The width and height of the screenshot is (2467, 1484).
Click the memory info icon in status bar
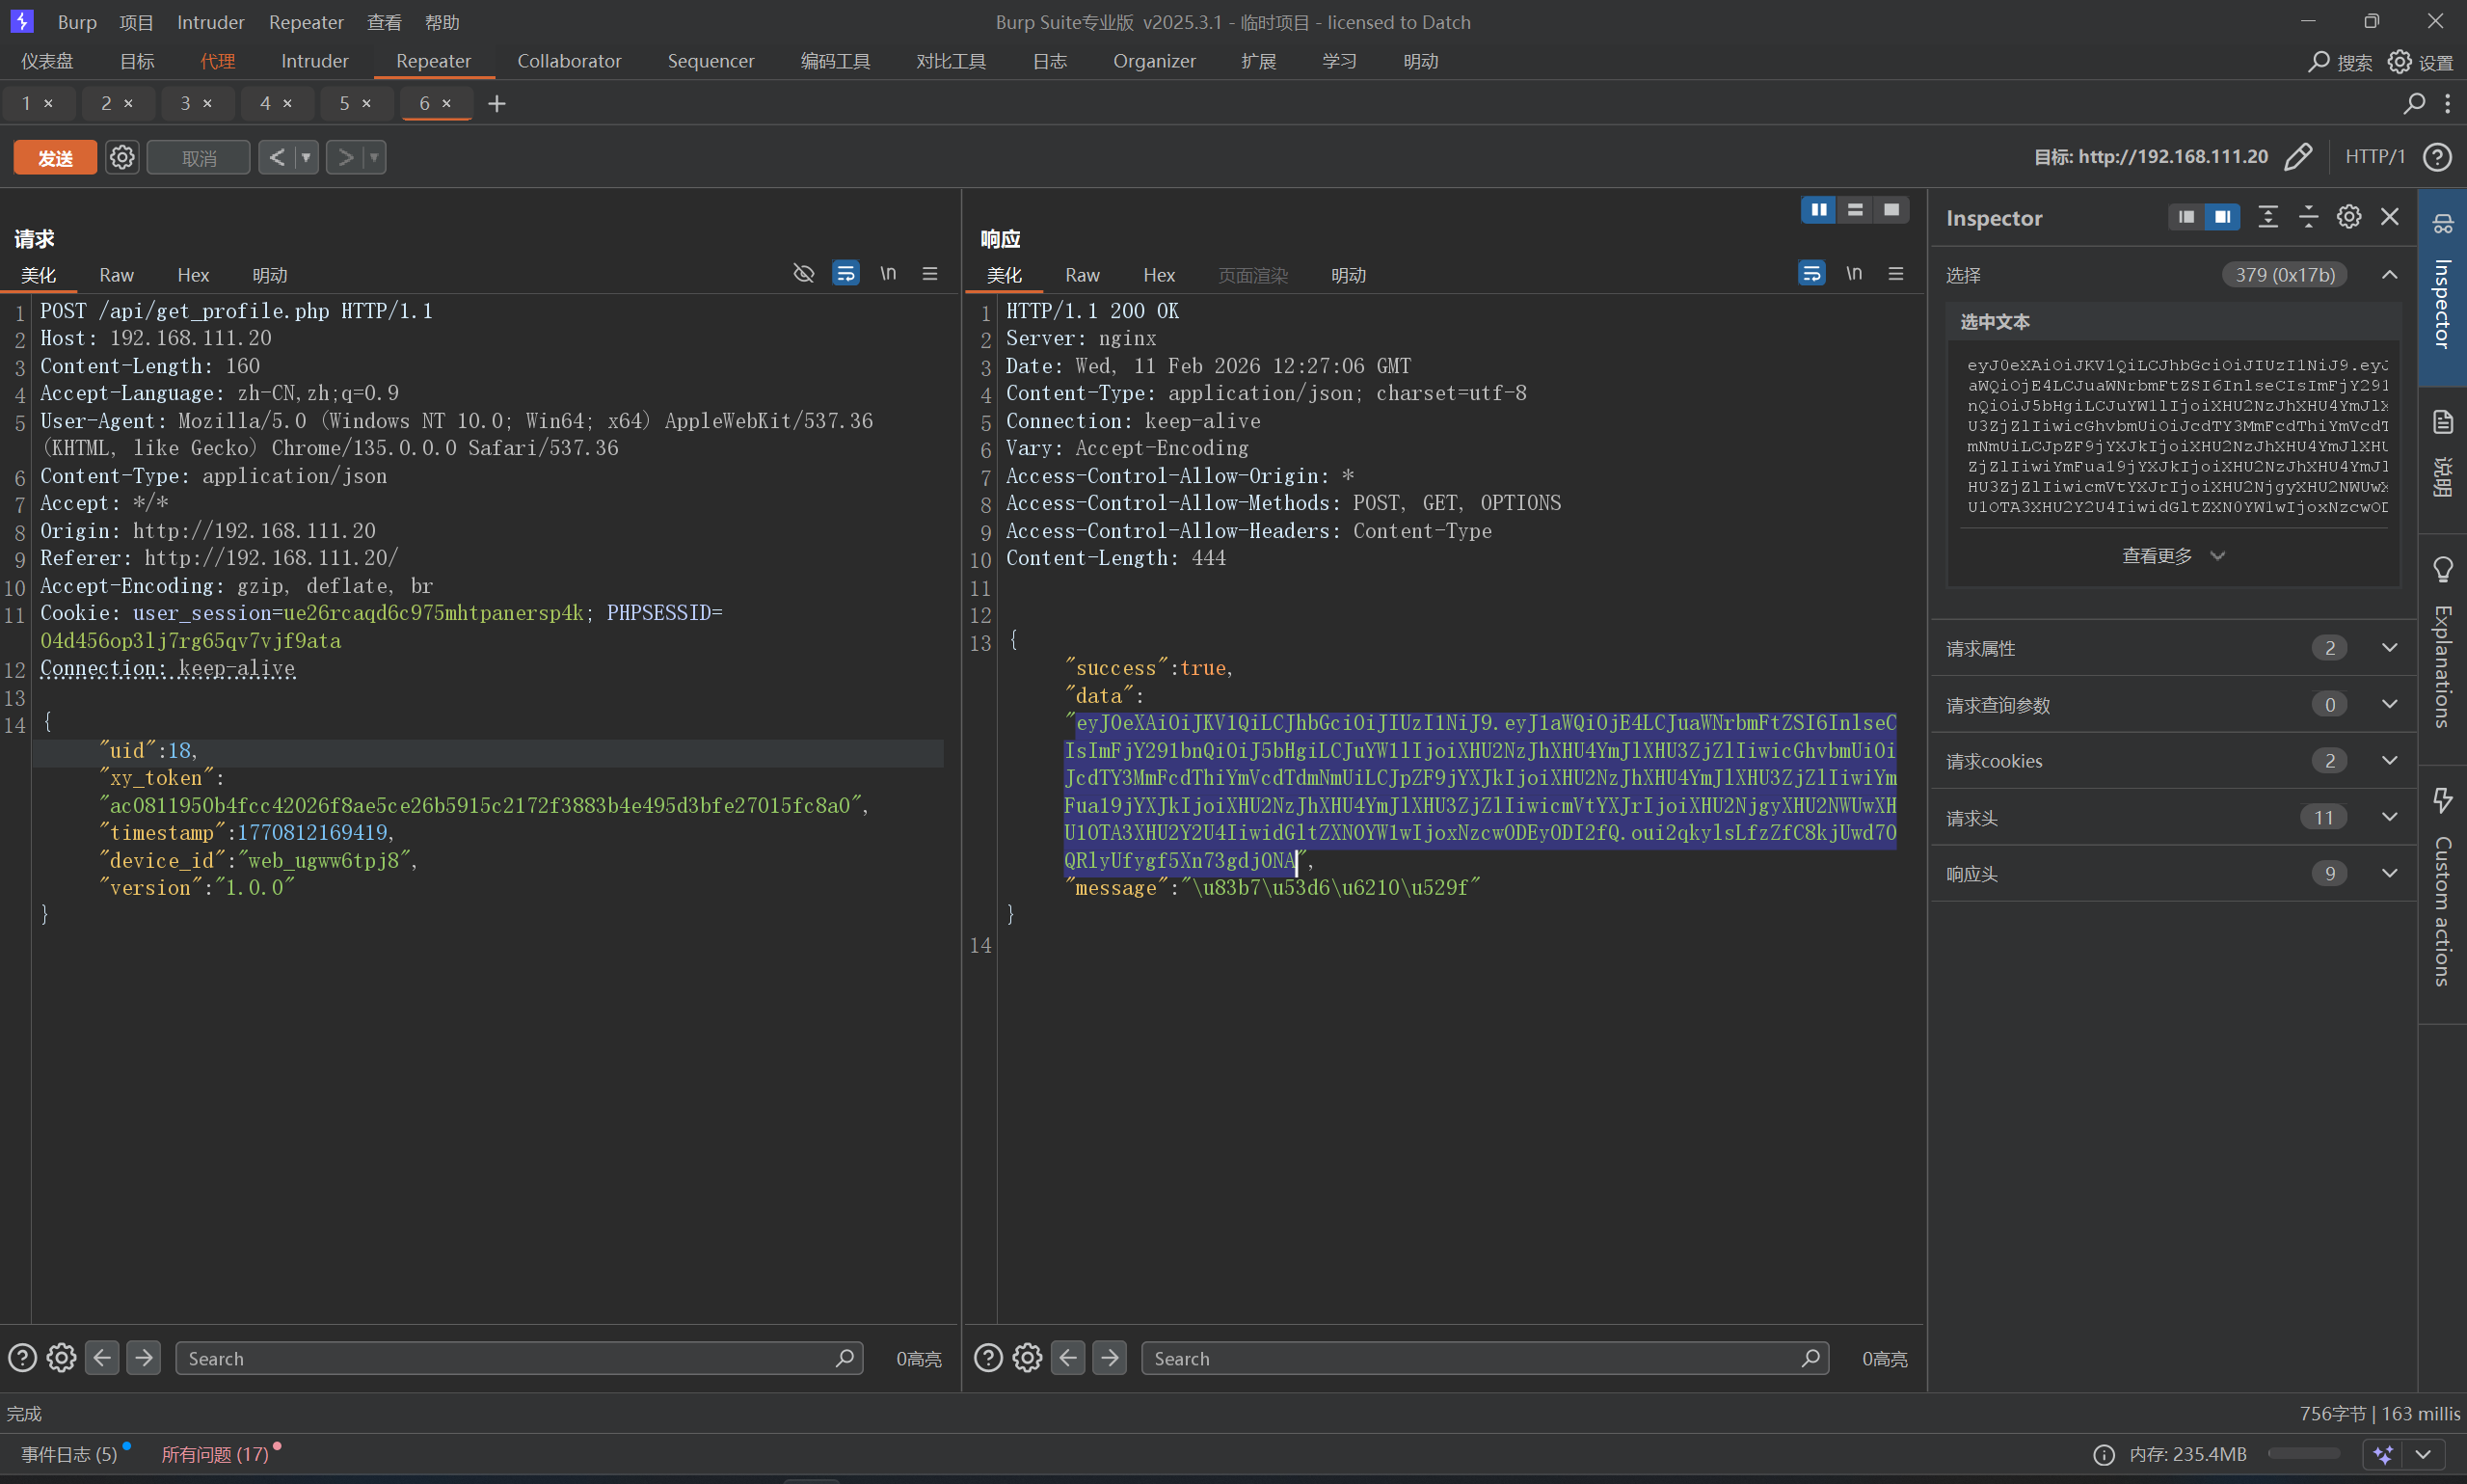2105,1454
